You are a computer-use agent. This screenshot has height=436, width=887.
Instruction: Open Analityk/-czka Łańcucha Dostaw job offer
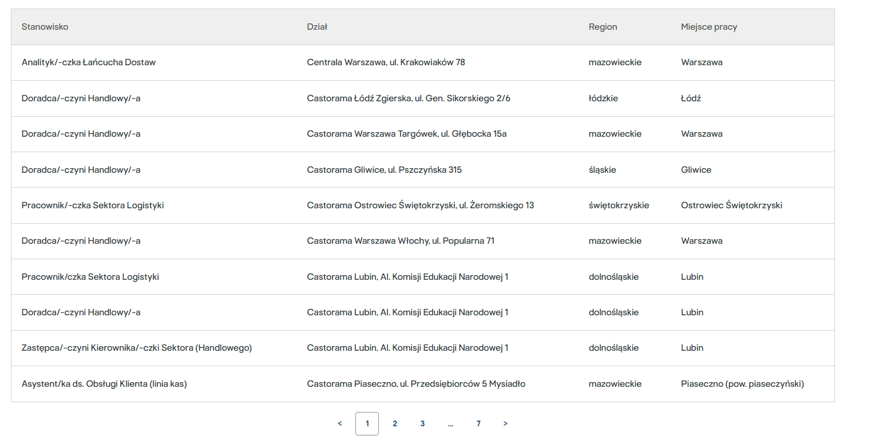[x=89, y=62]
